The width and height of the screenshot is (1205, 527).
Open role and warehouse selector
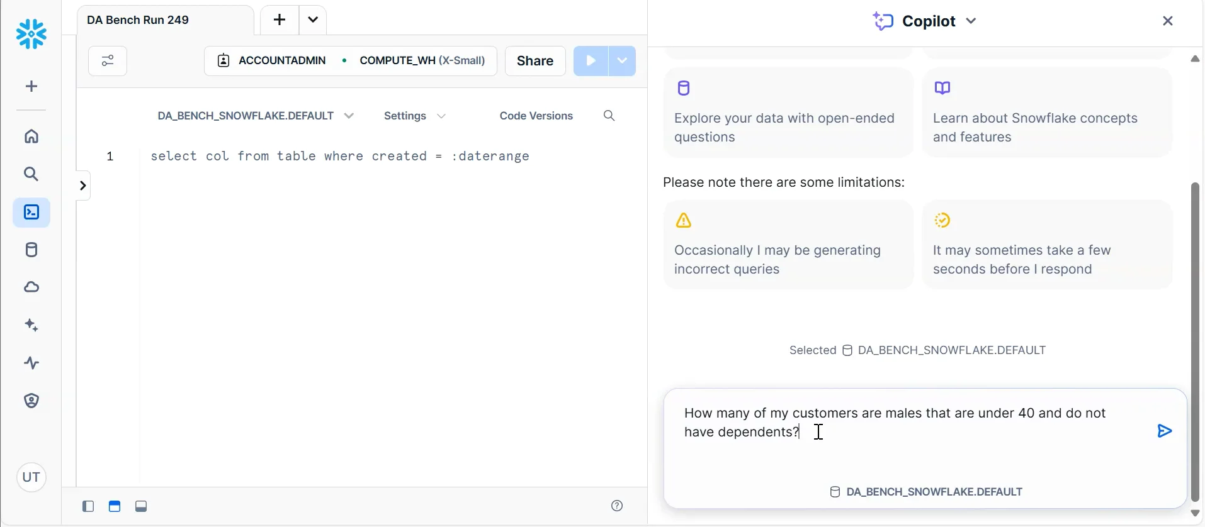point(351,61)
